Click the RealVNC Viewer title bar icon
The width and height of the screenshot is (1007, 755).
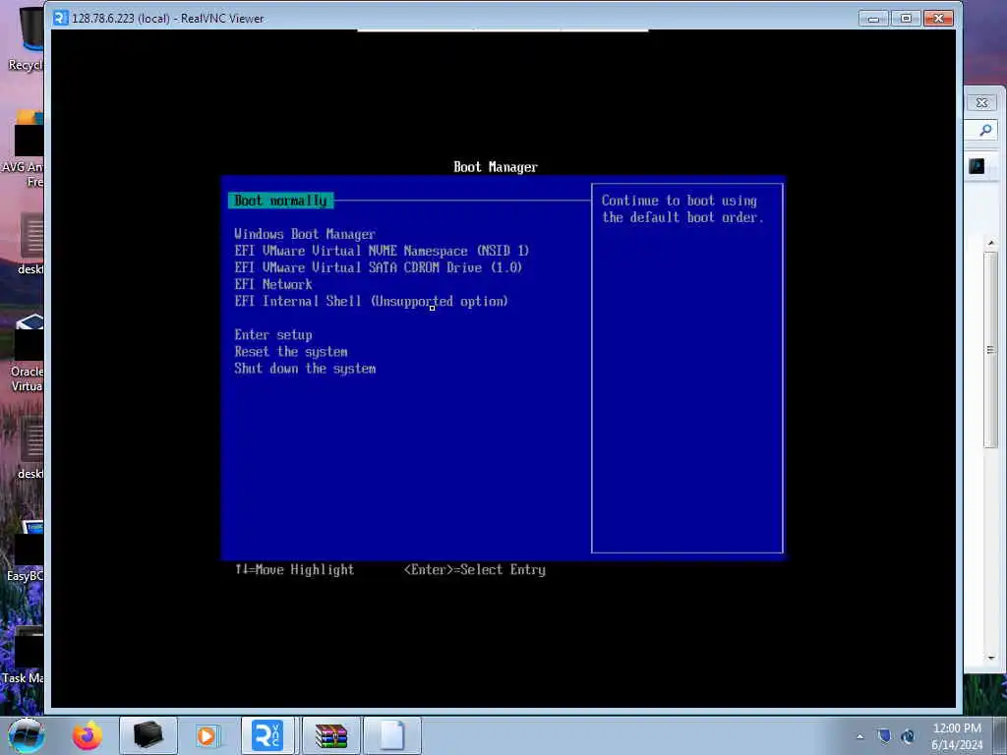(60, 18)
